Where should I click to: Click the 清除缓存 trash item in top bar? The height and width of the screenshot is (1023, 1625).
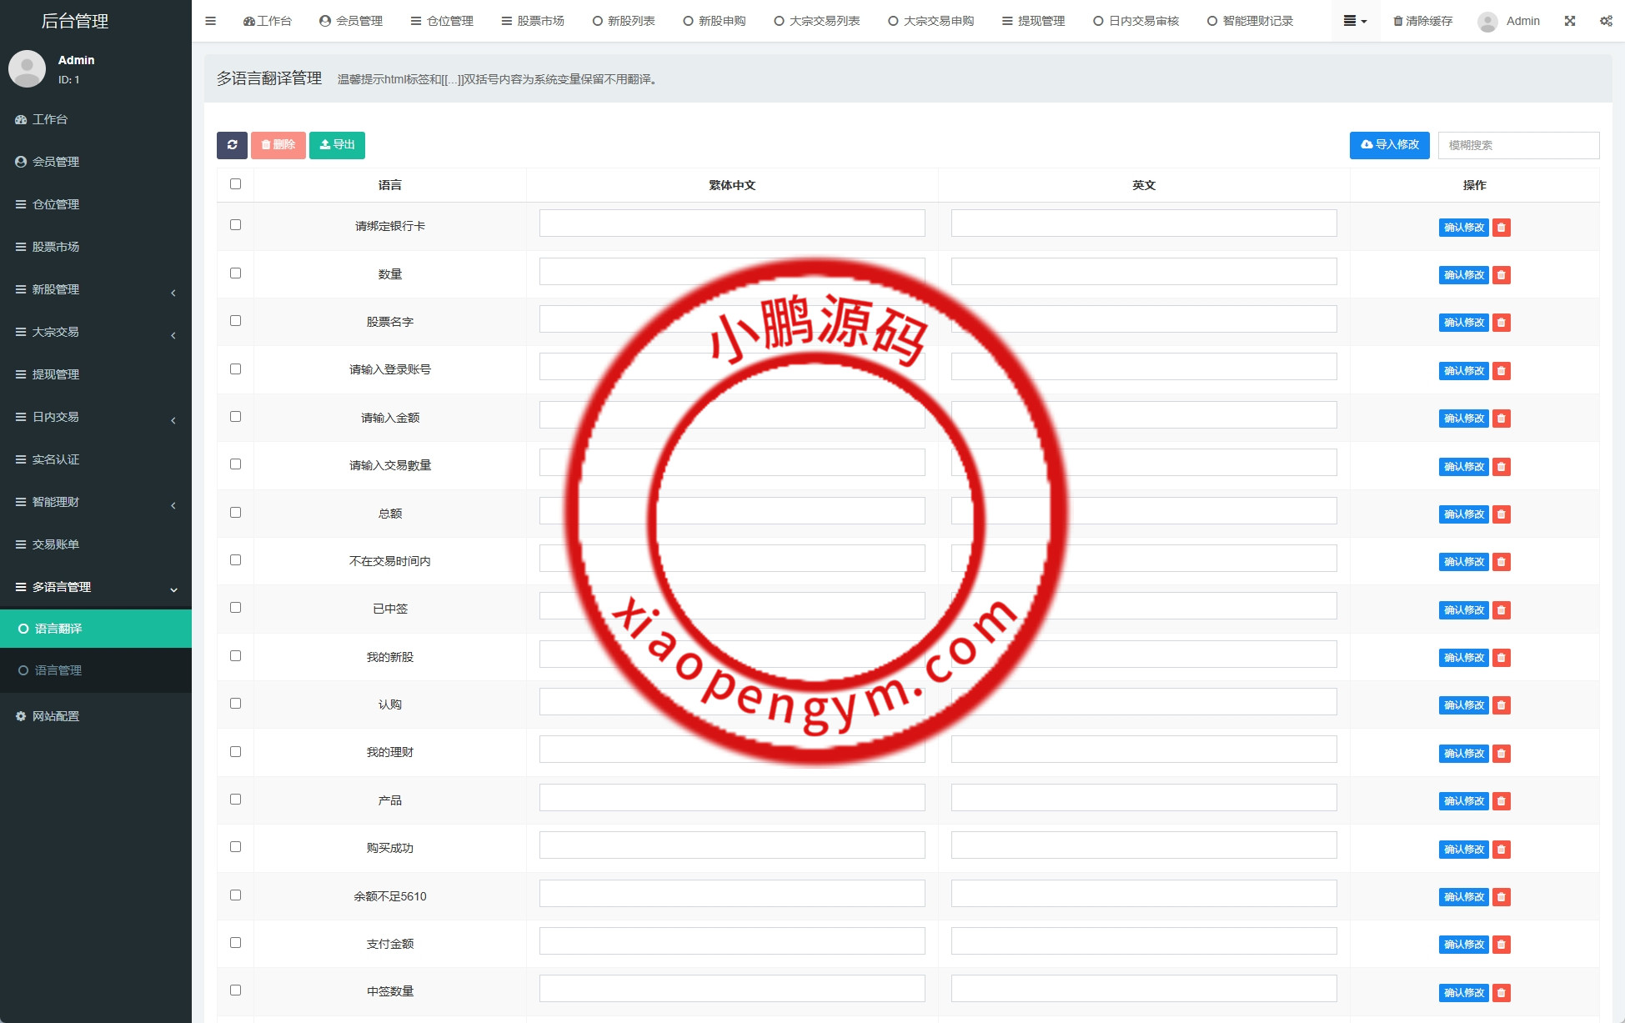tap(1423, 21)
